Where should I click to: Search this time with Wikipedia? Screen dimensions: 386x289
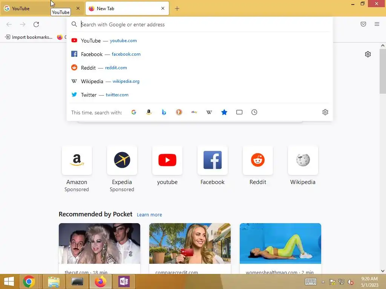(209, 112)
